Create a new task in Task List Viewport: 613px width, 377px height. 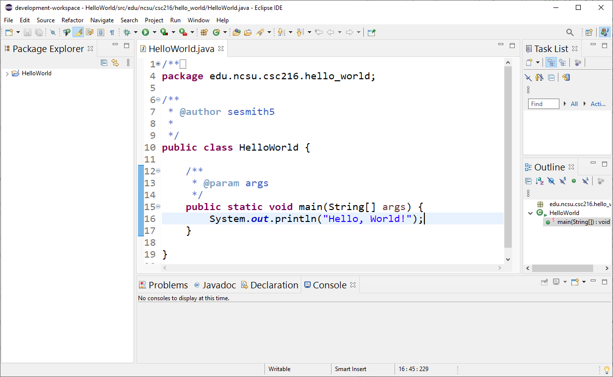528,62
